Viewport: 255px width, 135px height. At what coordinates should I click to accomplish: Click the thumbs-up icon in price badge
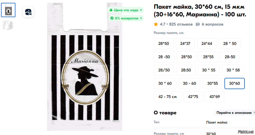111,10
